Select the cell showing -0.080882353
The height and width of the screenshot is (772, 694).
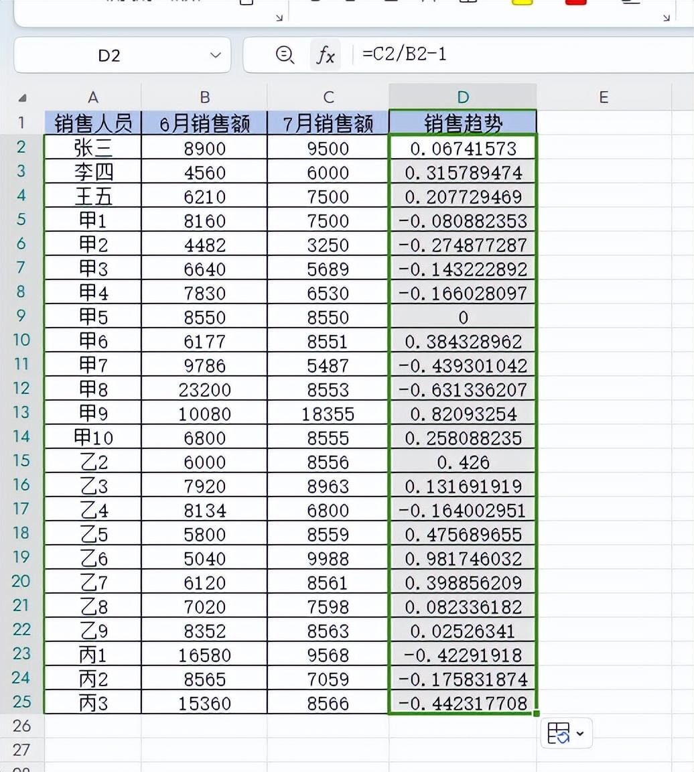[463, 220]
